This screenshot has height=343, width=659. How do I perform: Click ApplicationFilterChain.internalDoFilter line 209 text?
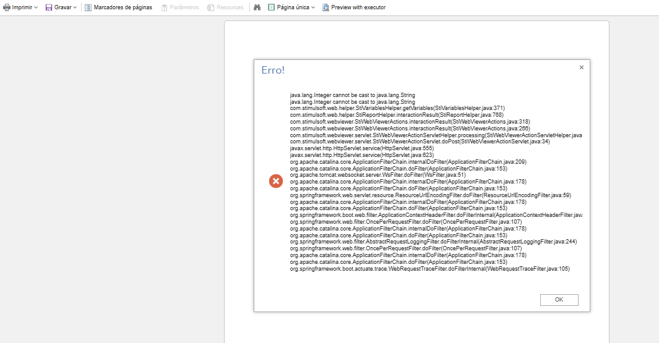(x=408, y=162)
